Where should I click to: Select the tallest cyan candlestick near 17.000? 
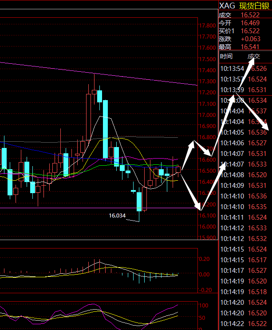[105, 129]
